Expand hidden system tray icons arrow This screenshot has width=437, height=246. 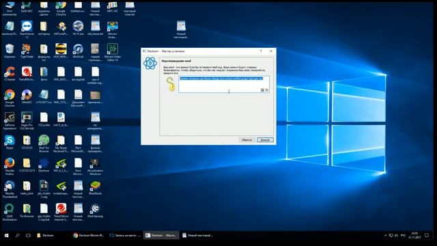point(385,235)
